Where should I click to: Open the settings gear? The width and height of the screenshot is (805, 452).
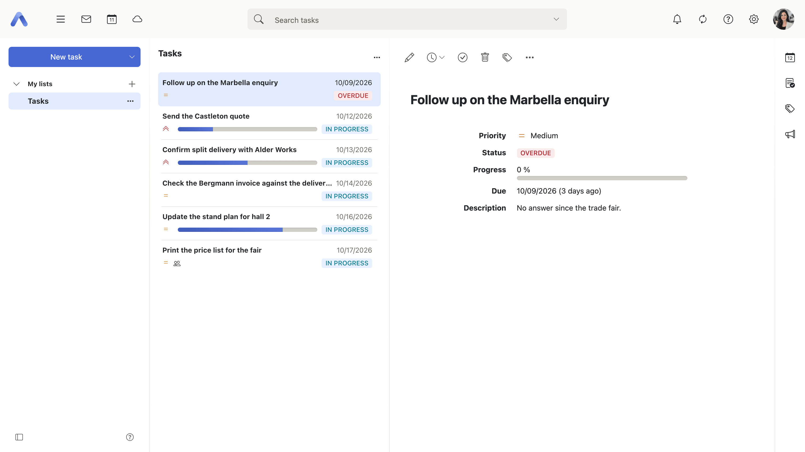[x=754, y=19]
